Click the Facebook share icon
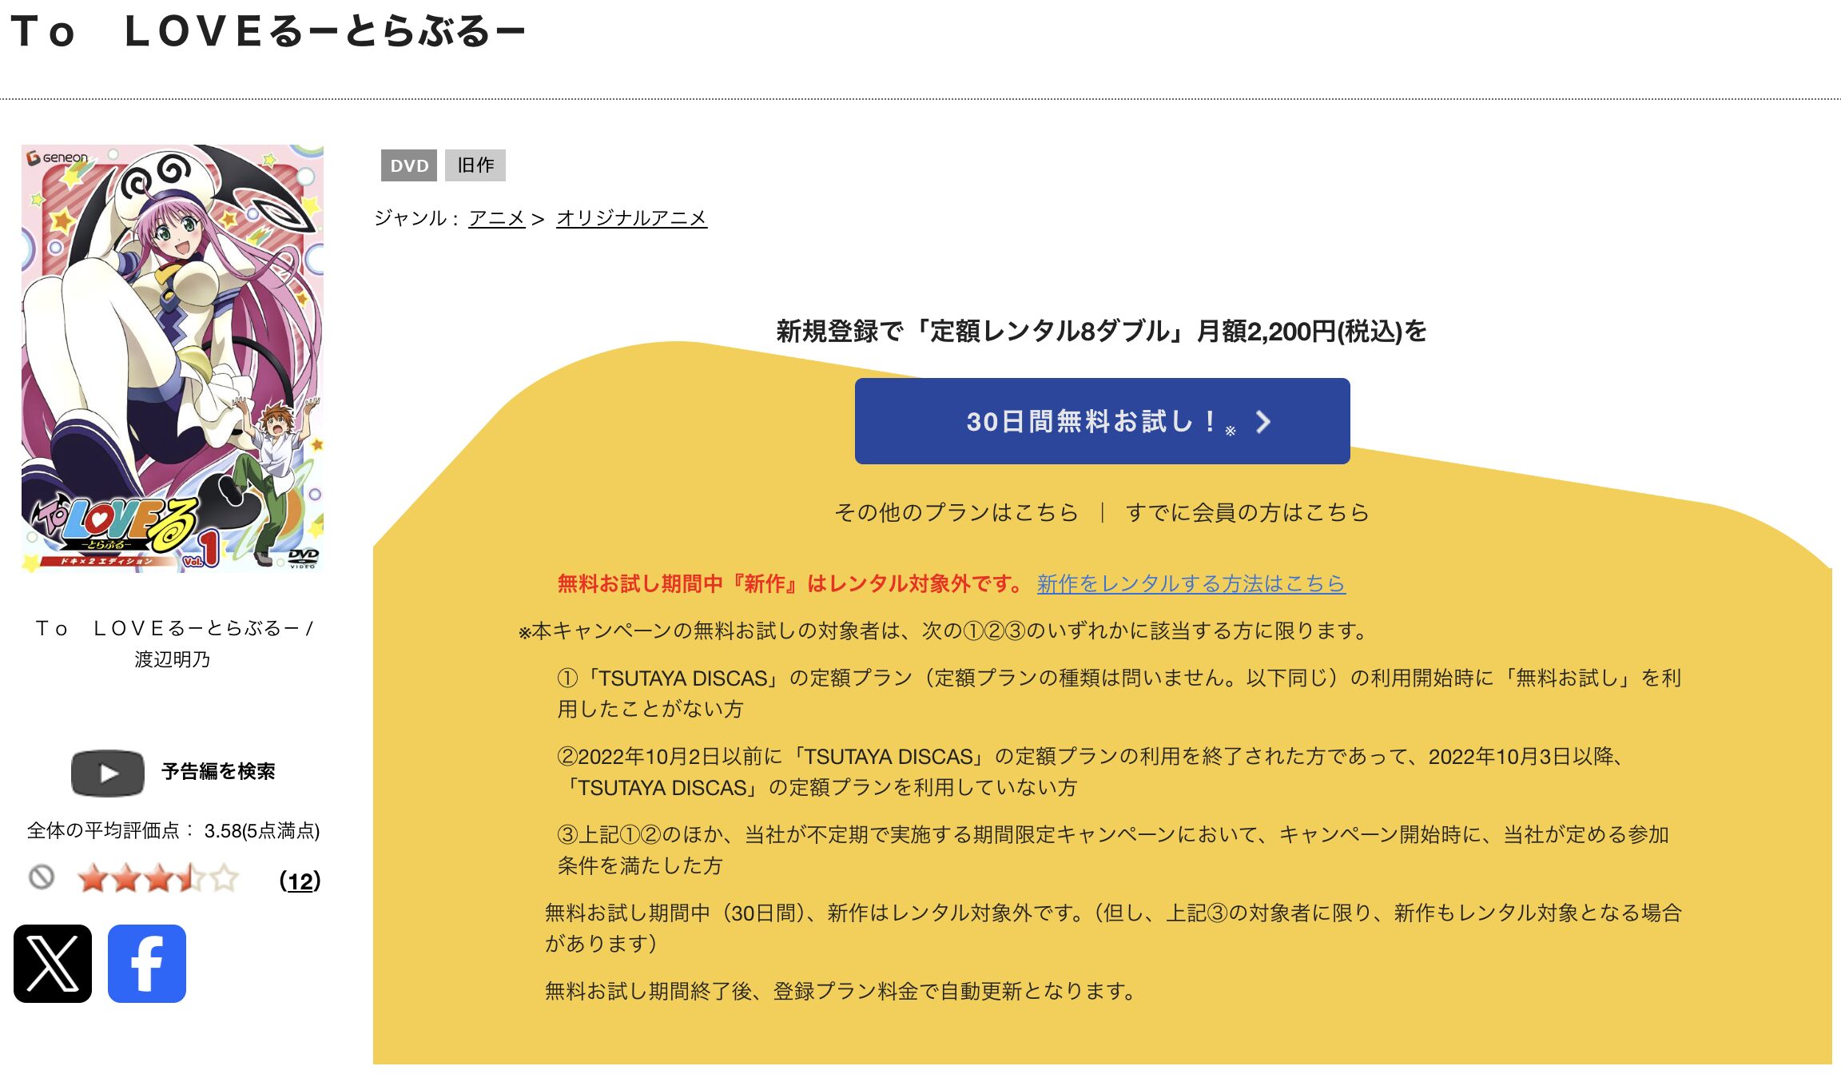This screenshot has width=1841, height=1074. [x=147, y=964]
